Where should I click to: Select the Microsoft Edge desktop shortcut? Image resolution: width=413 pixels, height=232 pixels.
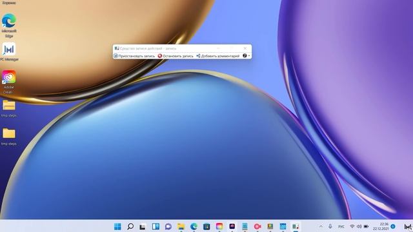pyautogui.click(x=9, y=26)
